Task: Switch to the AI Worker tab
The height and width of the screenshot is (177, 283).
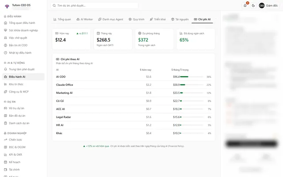Action: click(84, 19)
